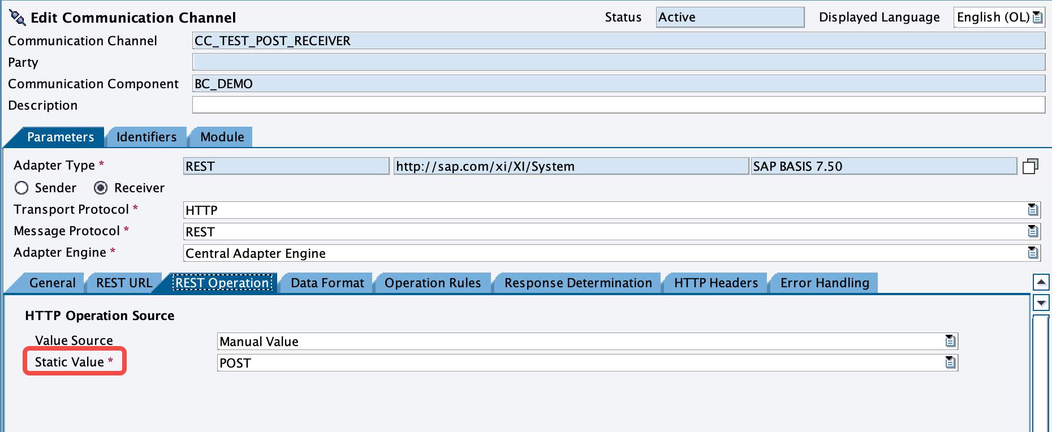
Task: Click the HTTP Operation Source heading
Action: coord(100,316)
